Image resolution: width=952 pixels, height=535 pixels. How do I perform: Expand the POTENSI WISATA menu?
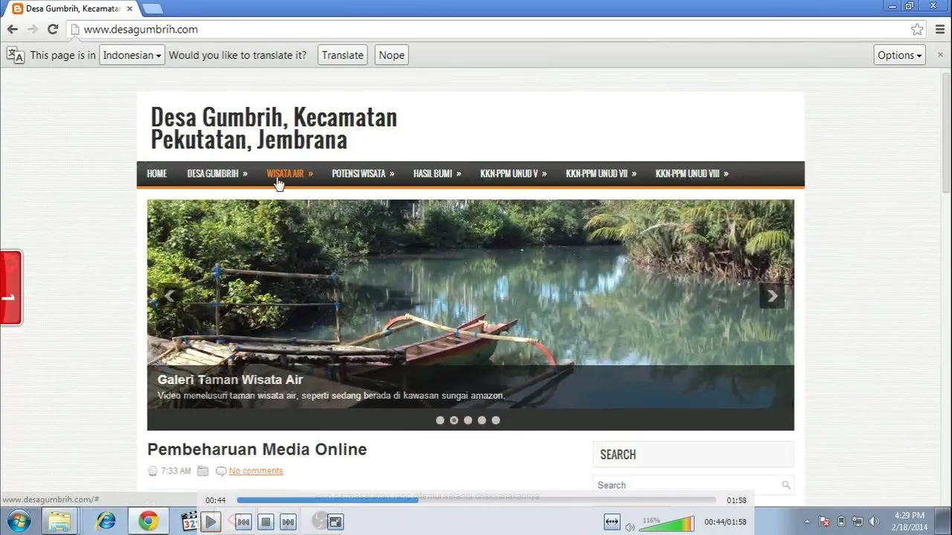click(x=362, y=174)
